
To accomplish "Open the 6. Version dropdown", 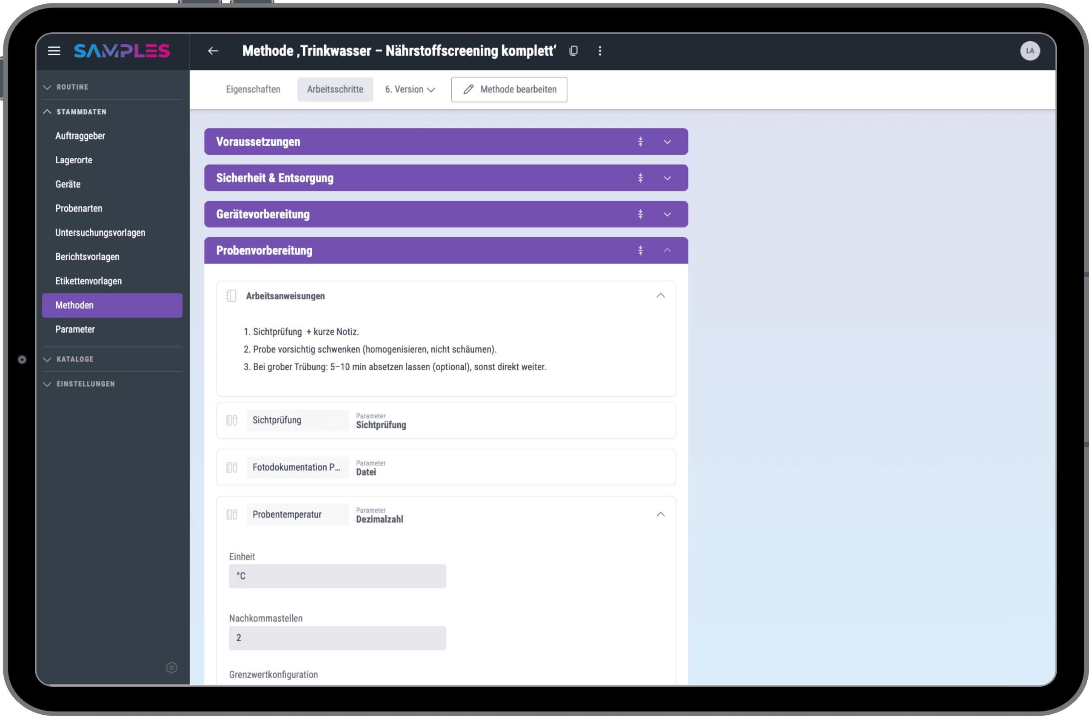I will tap(410, 89).
